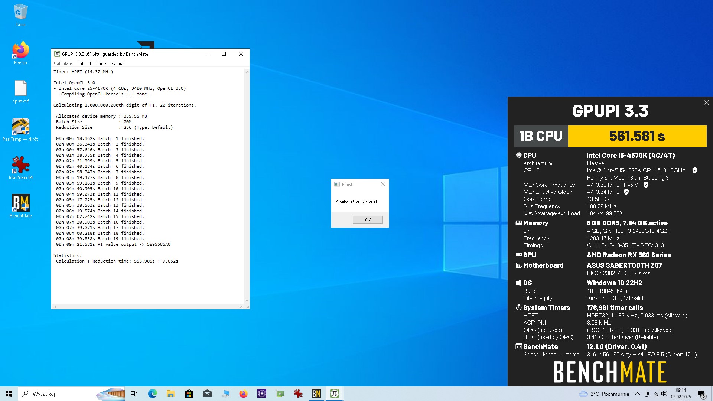
Task: Click the 1B CPU benchmark label
Action: click(541, 136)
